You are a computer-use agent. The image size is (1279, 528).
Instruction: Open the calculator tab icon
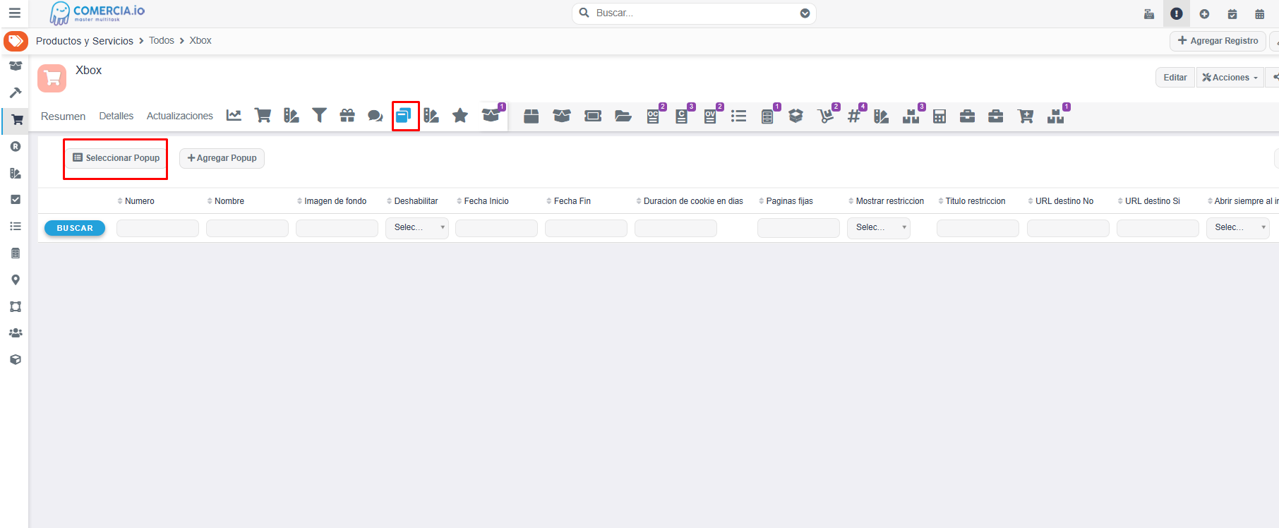tap(939, 116)
